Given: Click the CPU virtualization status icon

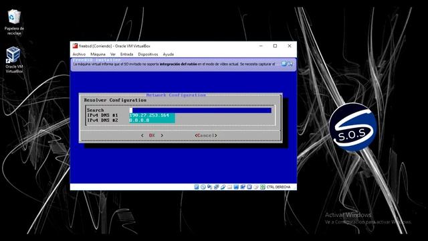Looking at the screenshot, I should [249, 187].
